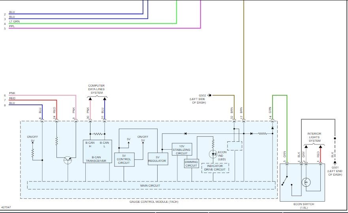Screen dimensions: 348x213
Task: Click the pin 30 PNK connector terminal
Action: tap(90, 120)
